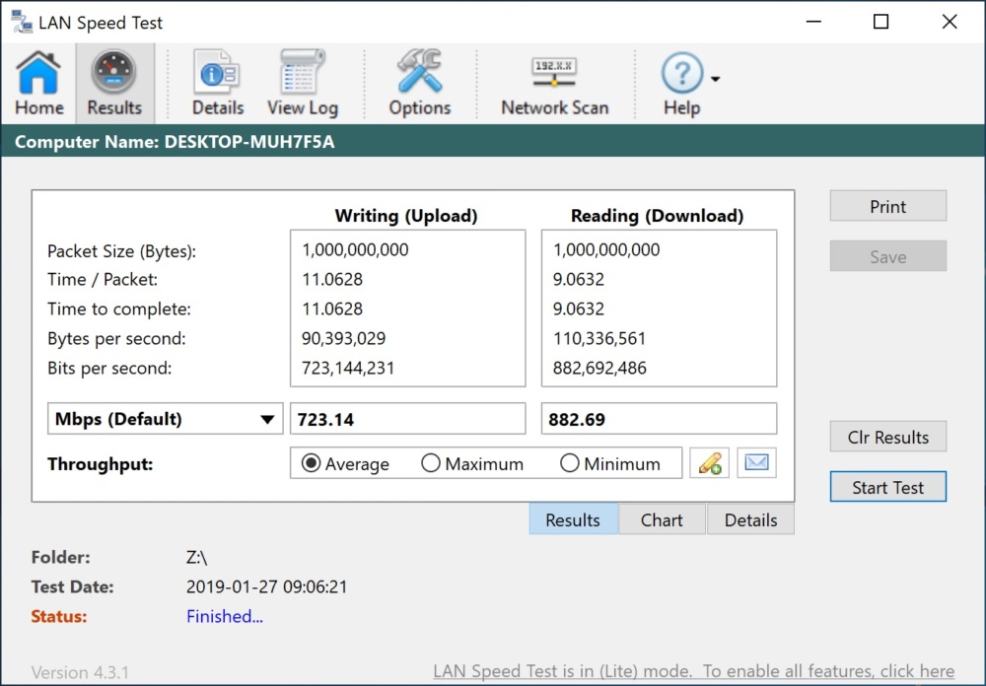Open the Home toolbar icon
Viewport: 986px width, 686px height.
[38, 83]
